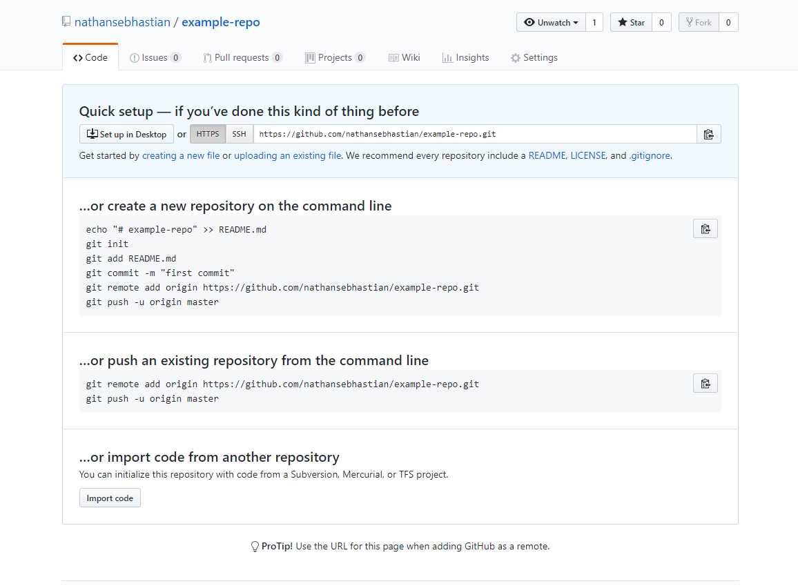Copy the new repository command block
798x586 pixels.
[705, 229]
